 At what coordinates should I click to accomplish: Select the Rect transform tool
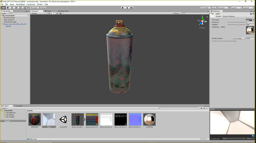(x=20, y=8)
